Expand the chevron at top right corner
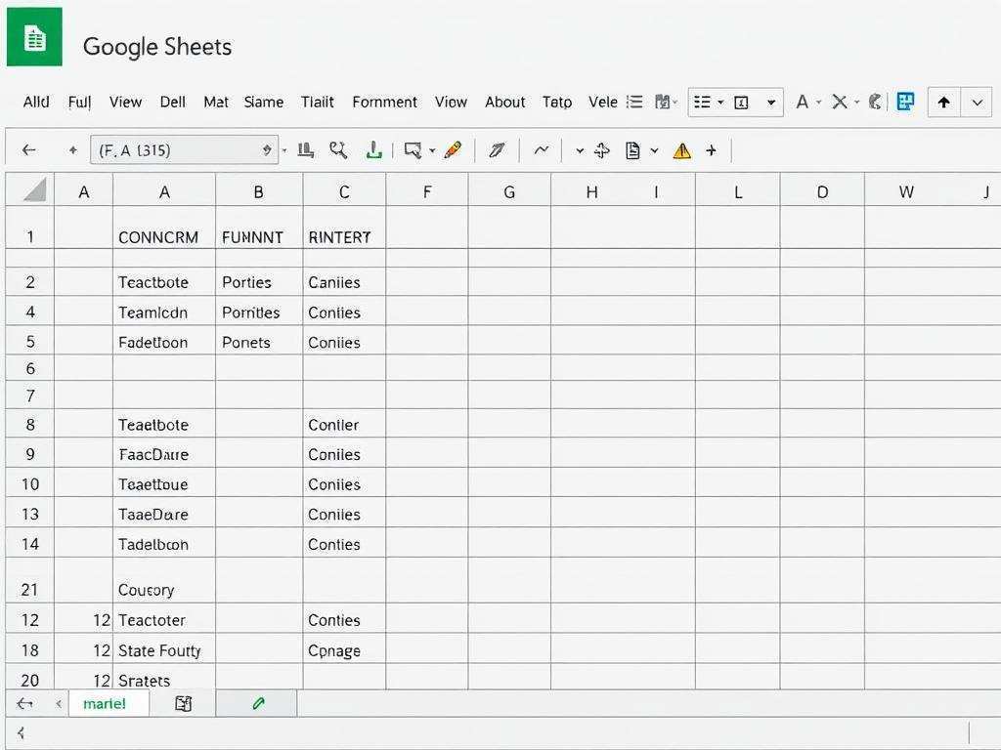Image resolution: width=1001 pixels, height=750 pixels. pos(978,102)
